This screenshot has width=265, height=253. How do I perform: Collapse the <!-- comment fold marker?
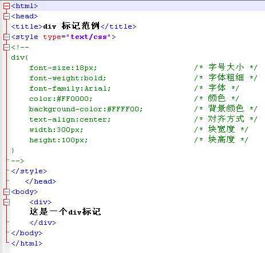tap(6, 47)
